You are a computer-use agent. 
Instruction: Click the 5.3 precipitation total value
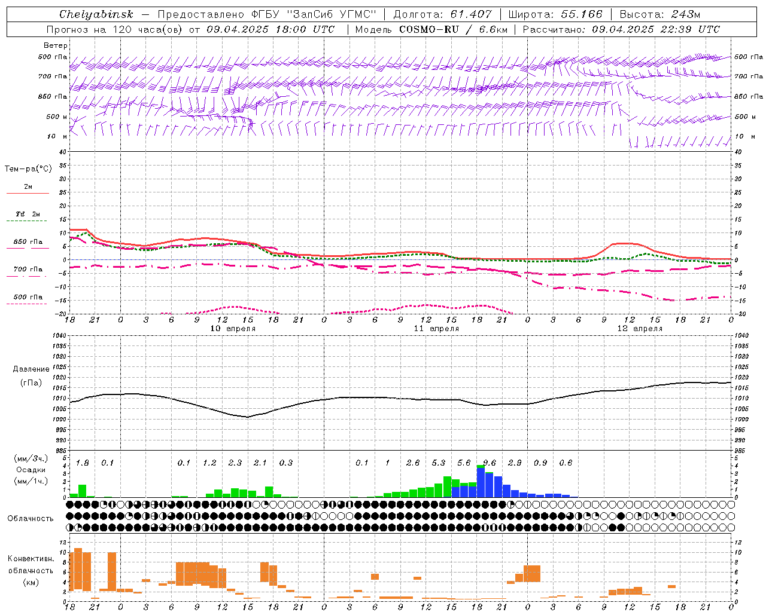tap(439, 463)
